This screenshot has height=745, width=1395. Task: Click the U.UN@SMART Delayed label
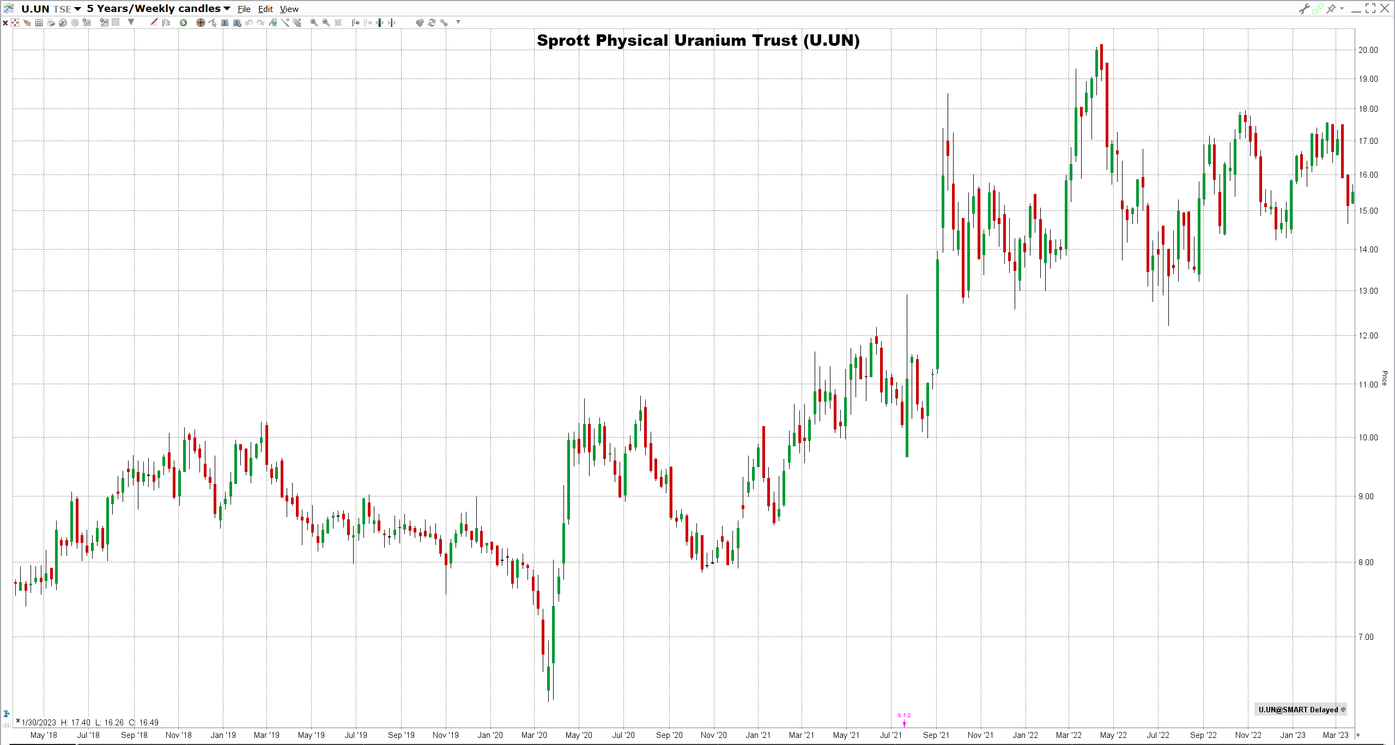1301,710
